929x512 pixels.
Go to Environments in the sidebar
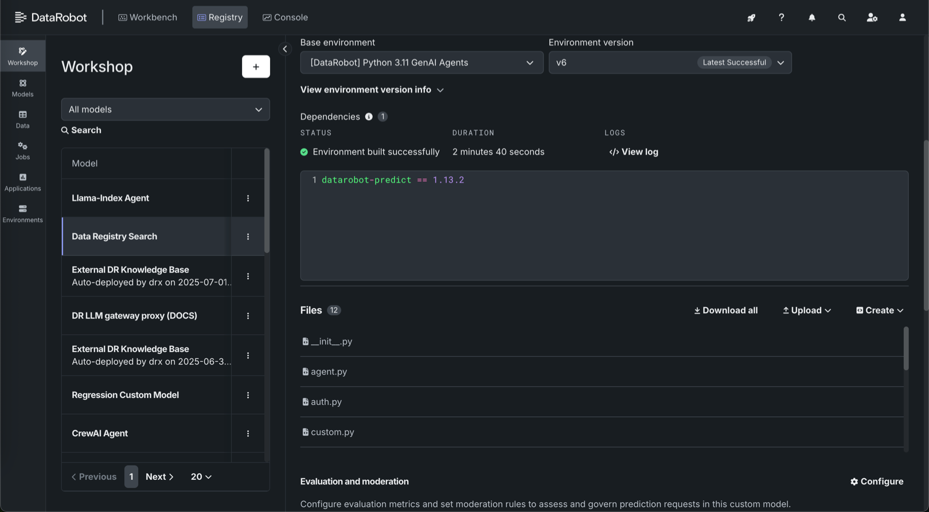click(x=22, y=213)
